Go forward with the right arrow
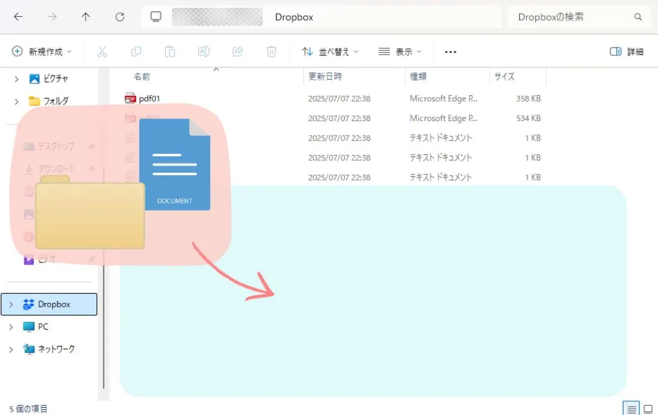 click(52, 17)
